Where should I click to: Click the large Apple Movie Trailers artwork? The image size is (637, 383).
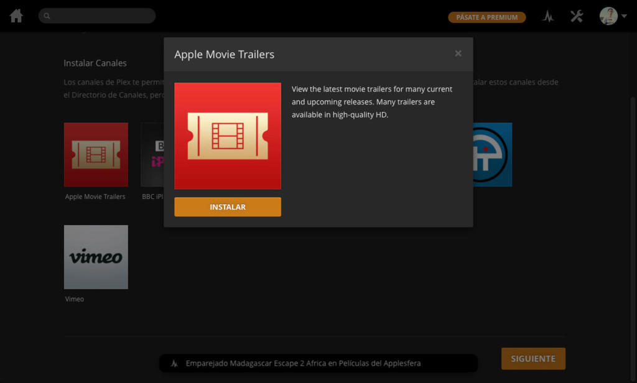[228, 136]
